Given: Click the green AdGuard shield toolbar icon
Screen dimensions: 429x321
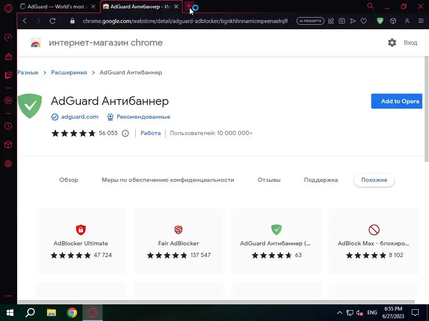Looking at the screenshot, I should 380,21.
